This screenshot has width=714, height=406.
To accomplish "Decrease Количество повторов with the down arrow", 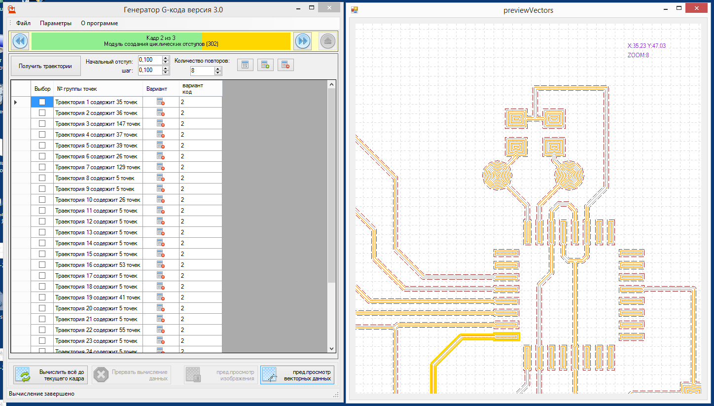I will point(218,73).
